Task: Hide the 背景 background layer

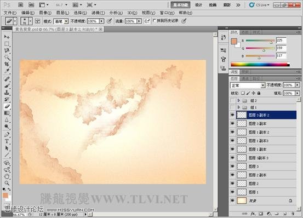Action: (x=232, y=200)
